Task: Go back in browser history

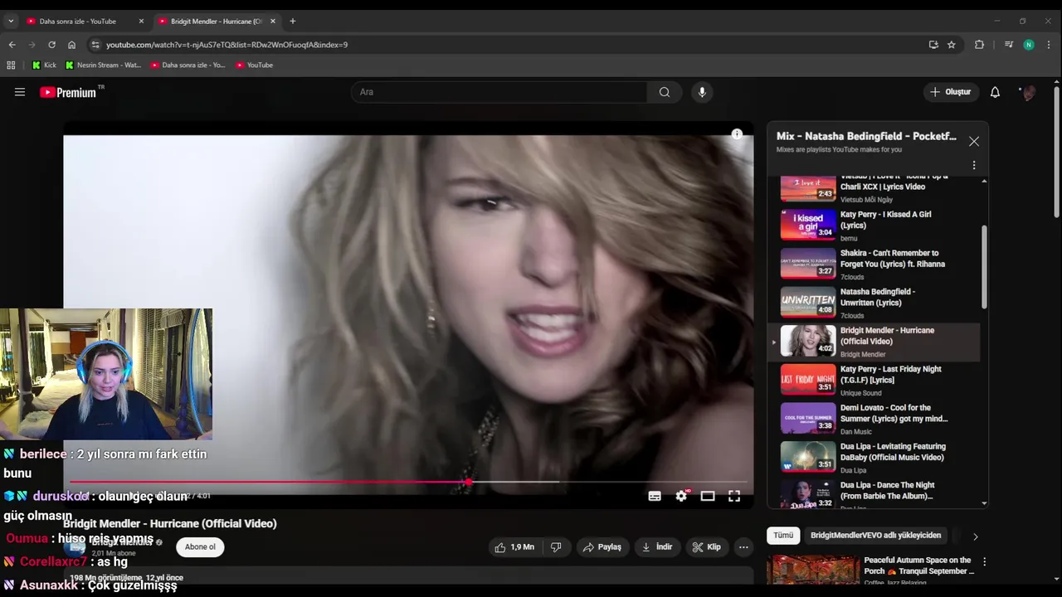Action: pos(12,45)
